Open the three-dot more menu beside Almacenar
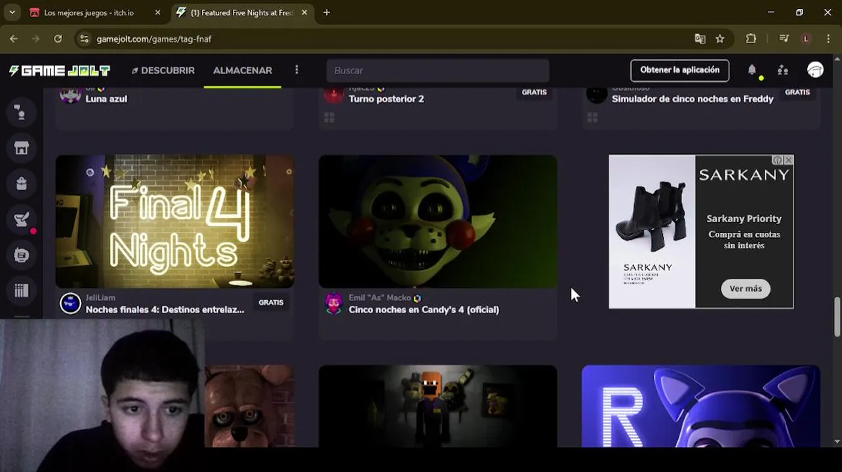The image size is (842, 472). [296, 69]
